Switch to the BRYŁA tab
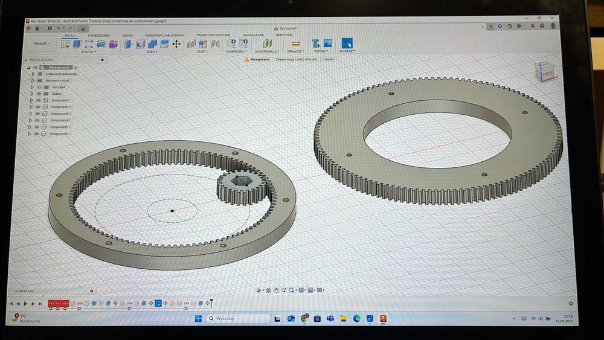 [70, 36]
